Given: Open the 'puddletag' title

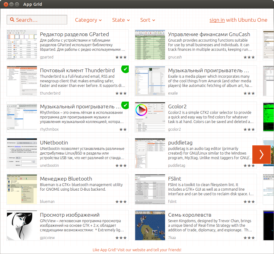Looking at the screenshot, I should click(180, 143).
